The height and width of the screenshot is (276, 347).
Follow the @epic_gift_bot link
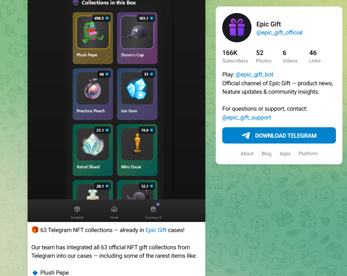[254, 75]
